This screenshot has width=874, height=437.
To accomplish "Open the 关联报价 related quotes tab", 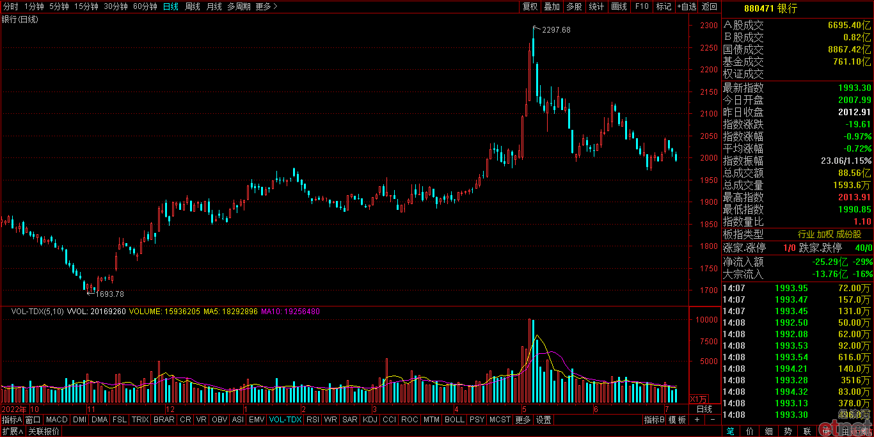I will point(44,431).
